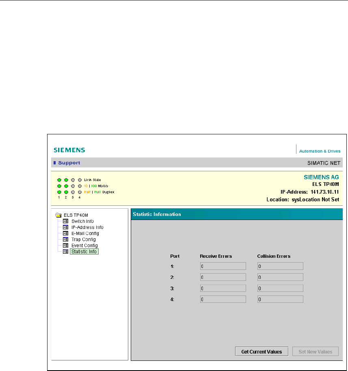Open IP-Address Info in the tree
Viewport: 348px width, 371px height.
[87, 227]
